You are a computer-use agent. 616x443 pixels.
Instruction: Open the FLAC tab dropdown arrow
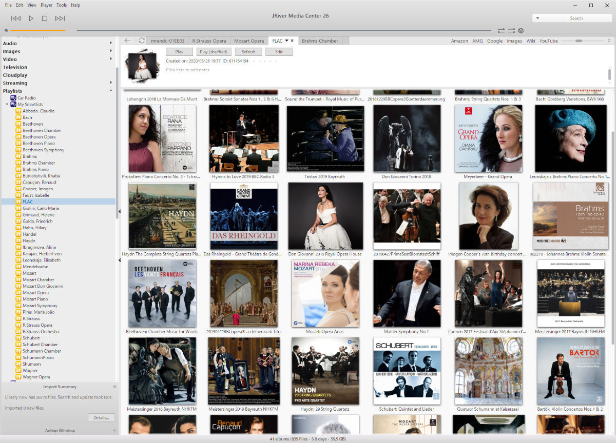coord(286,41)
